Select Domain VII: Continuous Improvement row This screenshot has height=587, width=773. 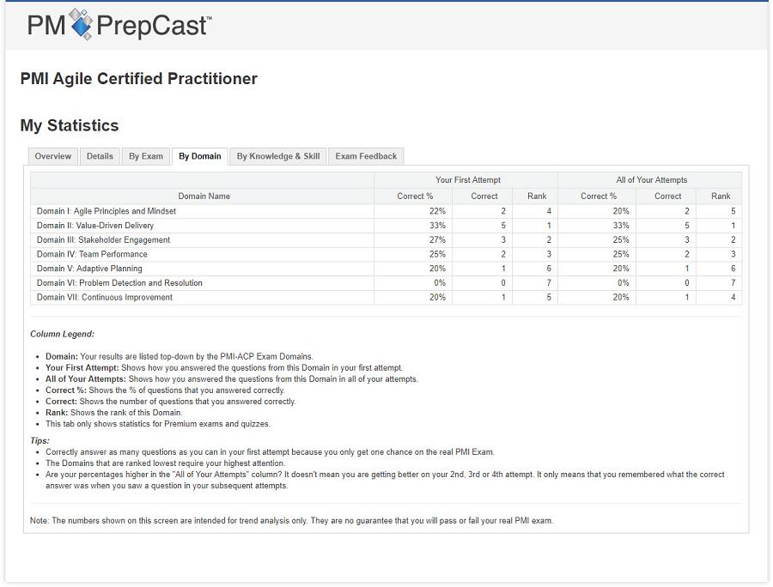point(104,298)
